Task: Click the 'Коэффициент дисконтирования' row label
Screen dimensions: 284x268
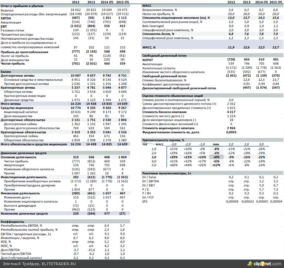Action: [x=166, y=84]
